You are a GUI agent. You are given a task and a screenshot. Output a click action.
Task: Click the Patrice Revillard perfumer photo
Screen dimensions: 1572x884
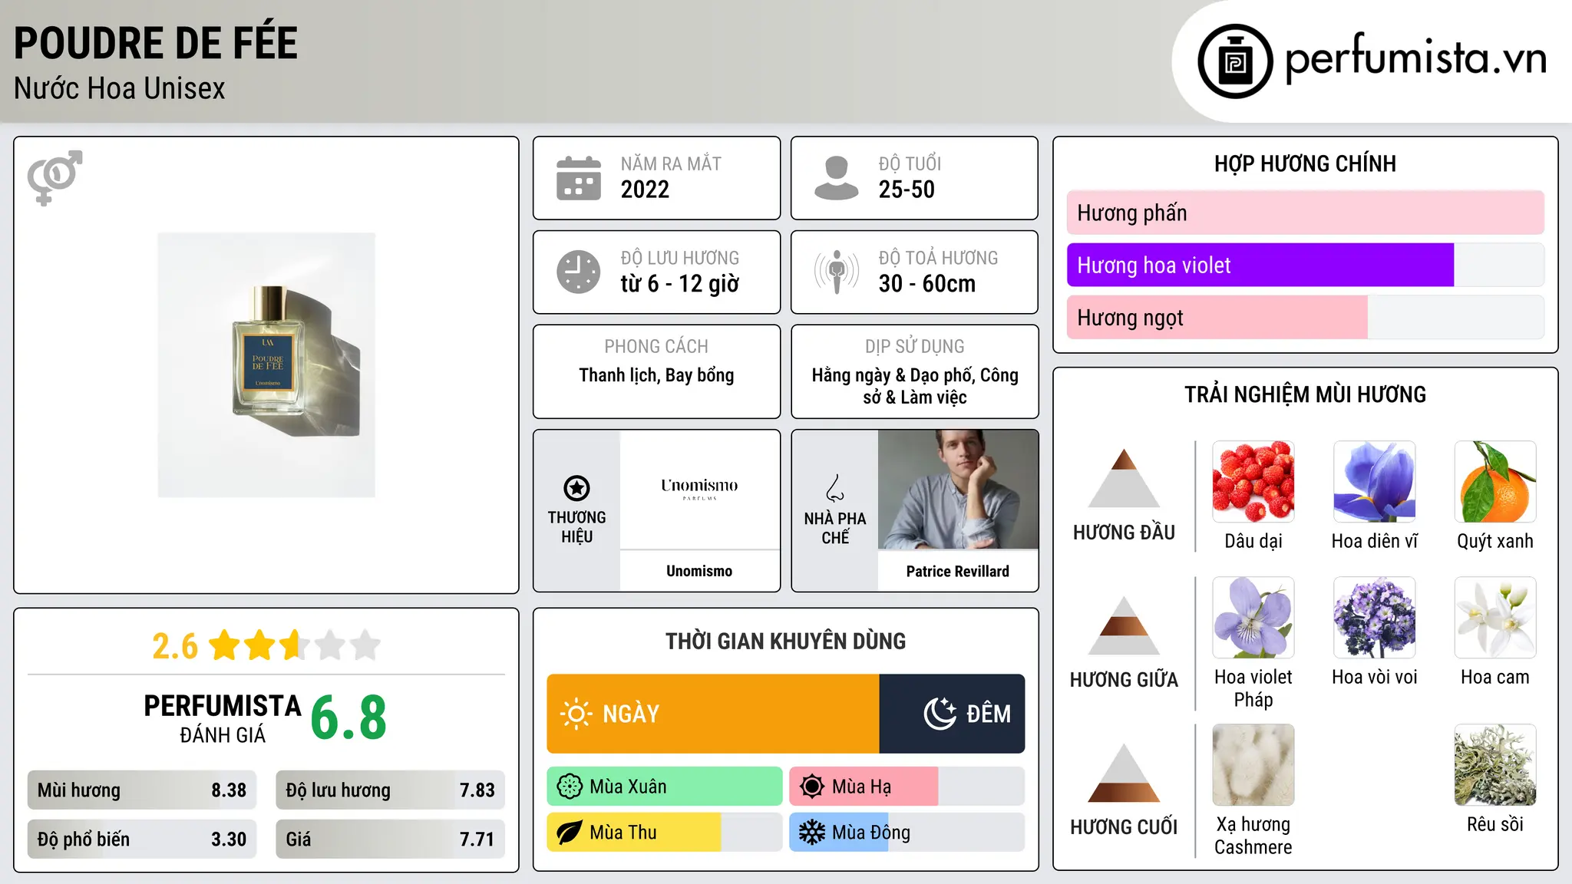tap(958, 490)
